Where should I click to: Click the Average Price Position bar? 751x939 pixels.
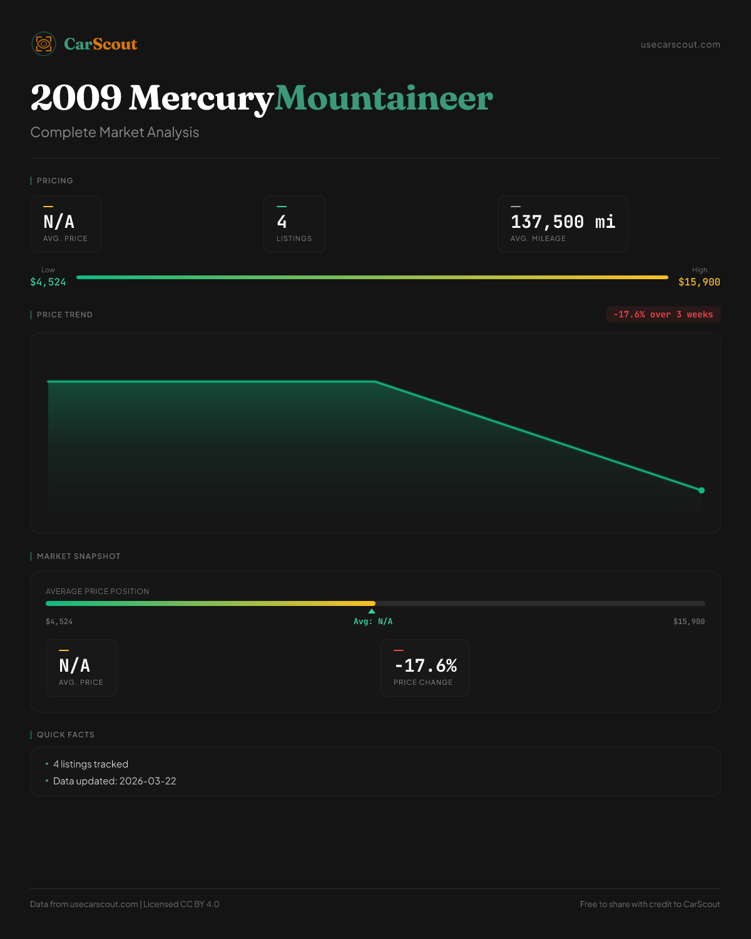tap(375, 603)
